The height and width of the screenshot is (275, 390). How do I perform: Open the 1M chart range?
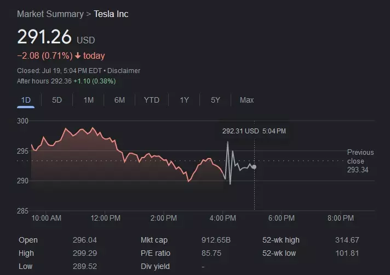[88, 100]
